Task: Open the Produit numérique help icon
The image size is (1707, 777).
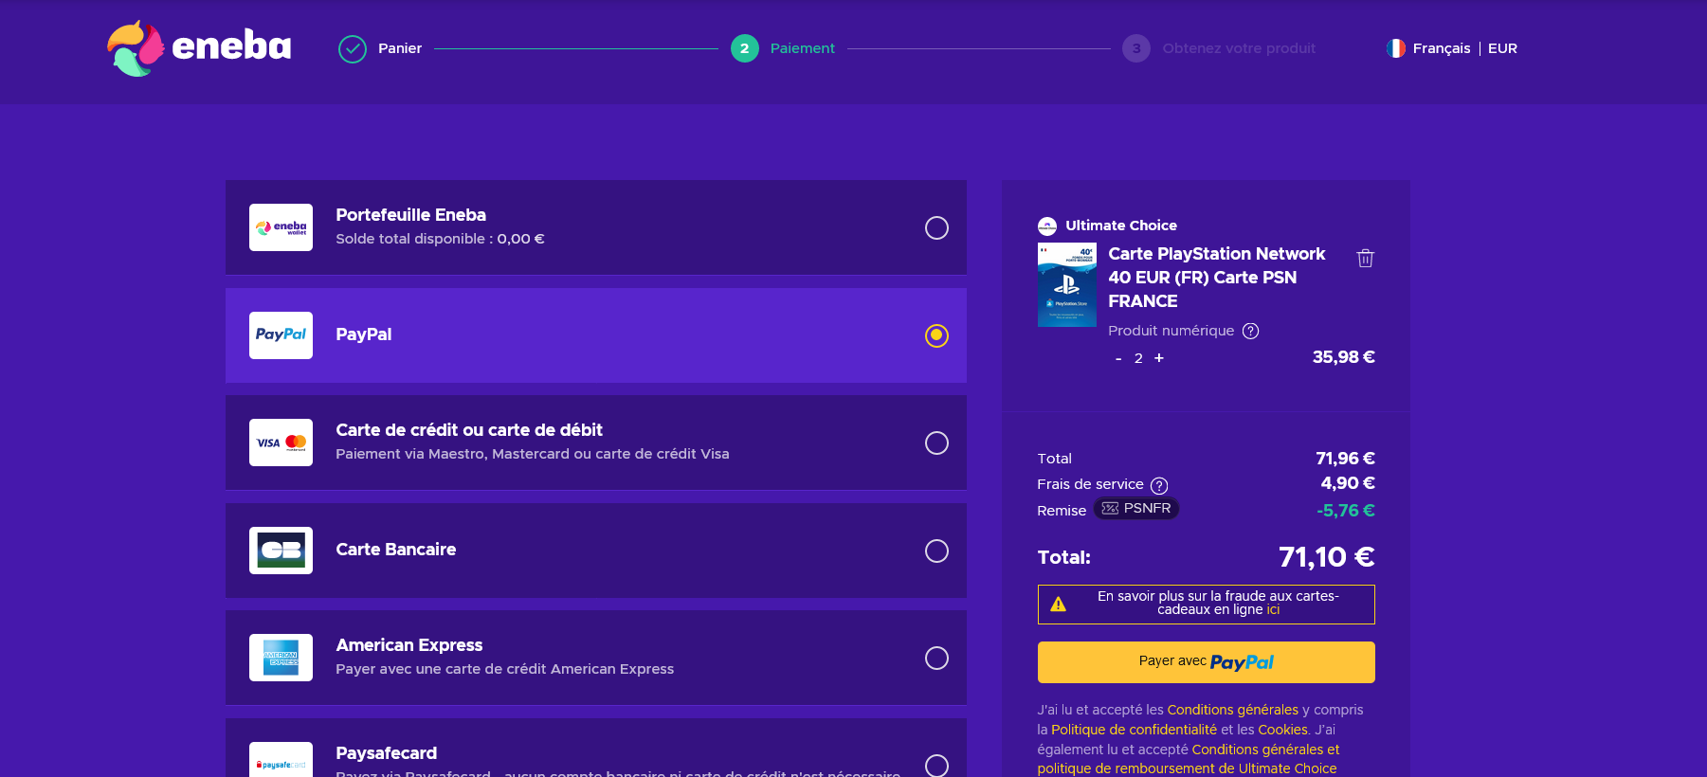Action: 1251,331
